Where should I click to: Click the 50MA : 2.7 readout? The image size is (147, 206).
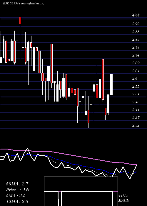click(17, 184)
